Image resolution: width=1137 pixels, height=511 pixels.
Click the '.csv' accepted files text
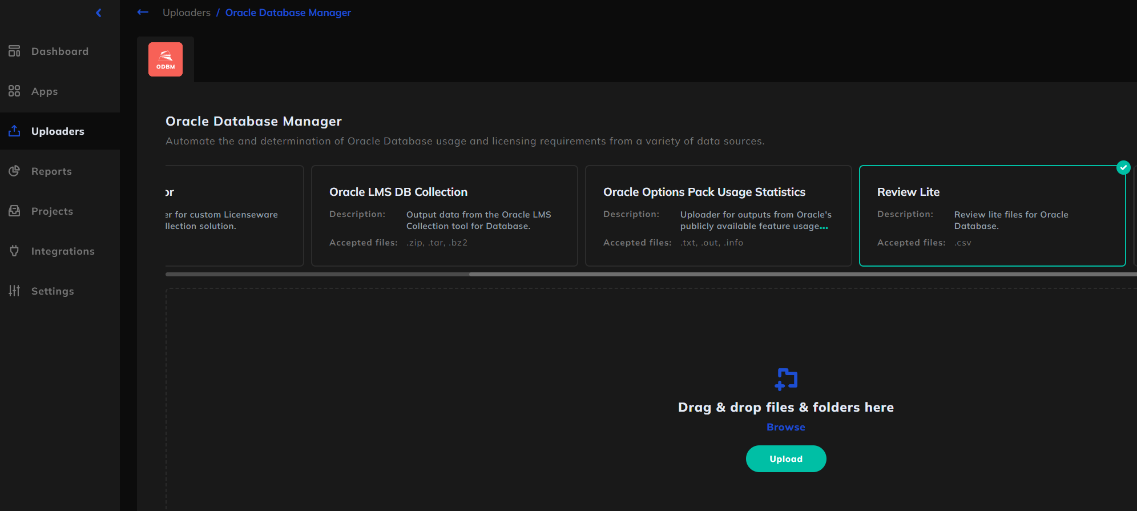(963, 243)
